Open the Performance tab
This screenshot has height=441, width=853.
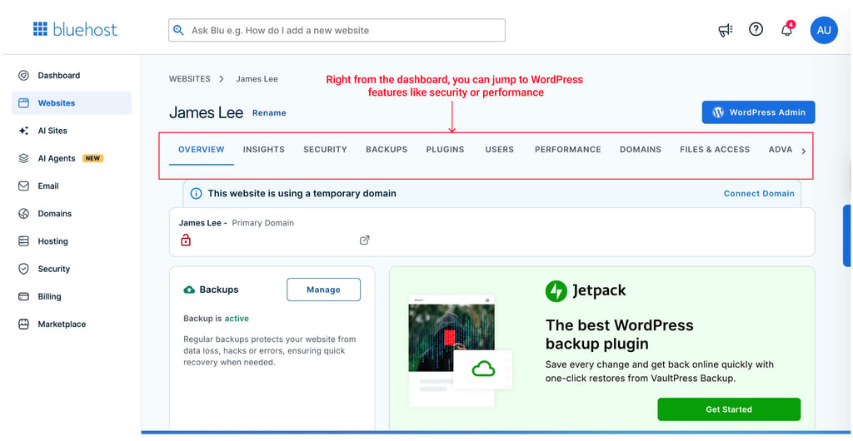[x=568, y=149]
